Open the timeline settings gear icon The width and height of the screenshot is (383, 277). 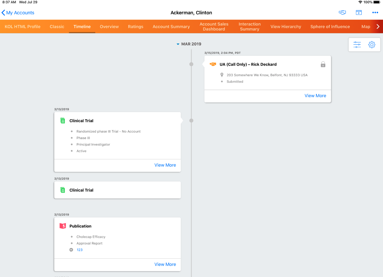click(x=371, y=45)
